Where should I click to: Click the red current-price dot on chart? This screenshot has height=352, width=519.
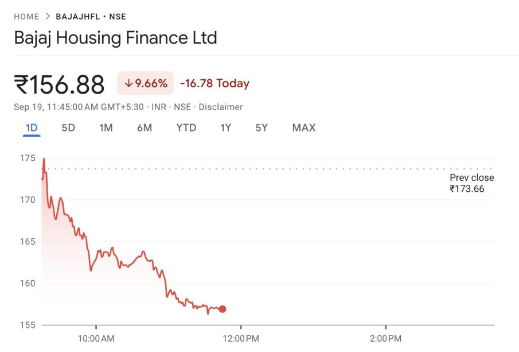point(223,309)
